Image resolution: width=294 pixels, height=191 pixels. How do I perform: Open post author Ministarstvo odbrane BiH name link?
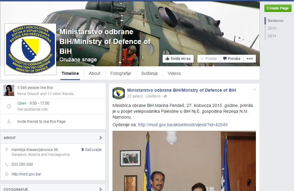pyautogui.click(x=181, y=90)
